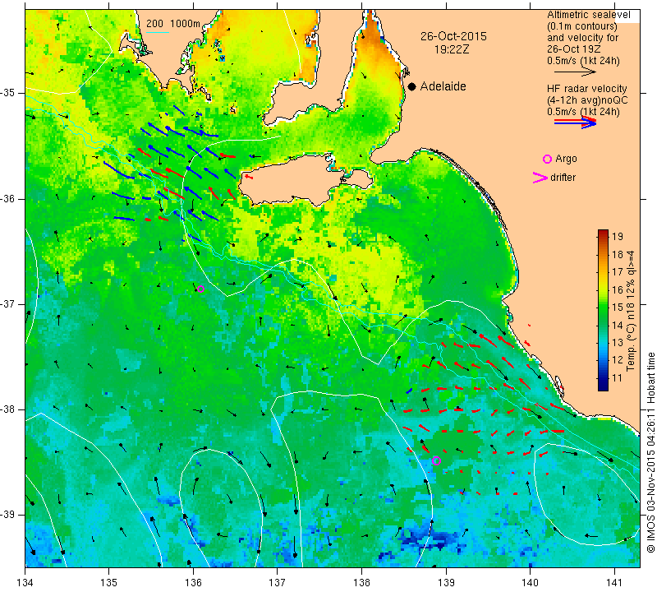This screenshot has height=592, width=657.
Task: Click the 'drifter' legend label
Action: (563, 178)
